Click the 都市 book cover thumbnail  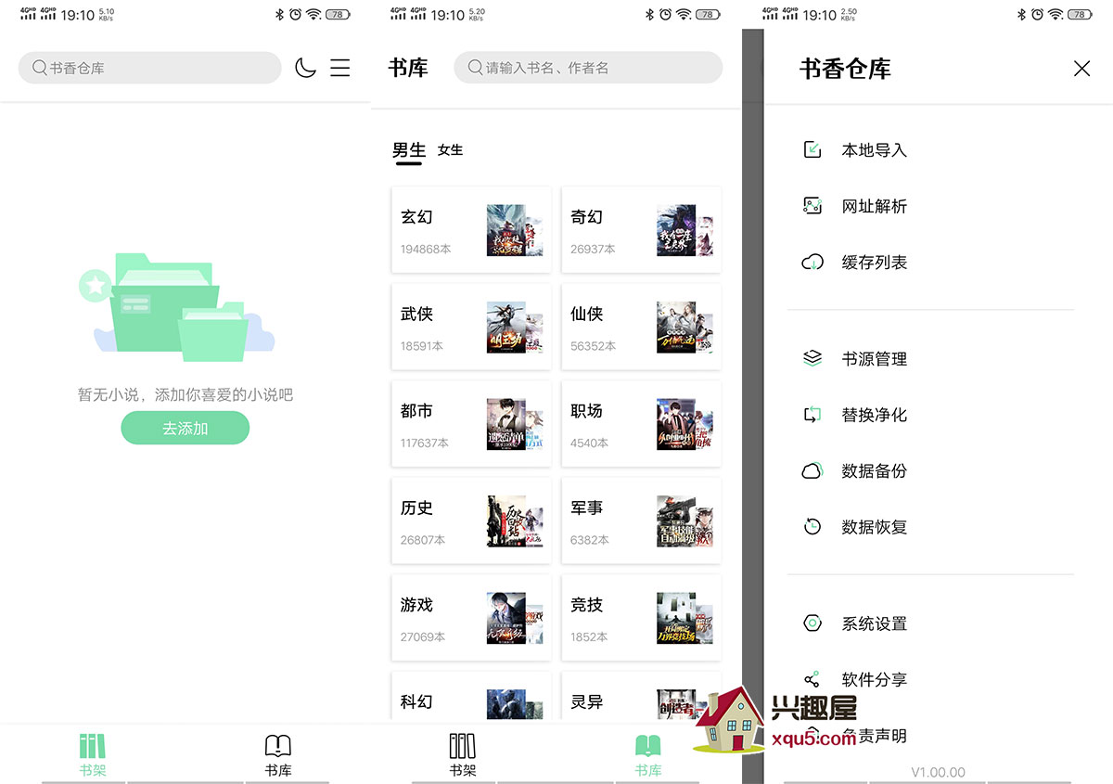515,424
